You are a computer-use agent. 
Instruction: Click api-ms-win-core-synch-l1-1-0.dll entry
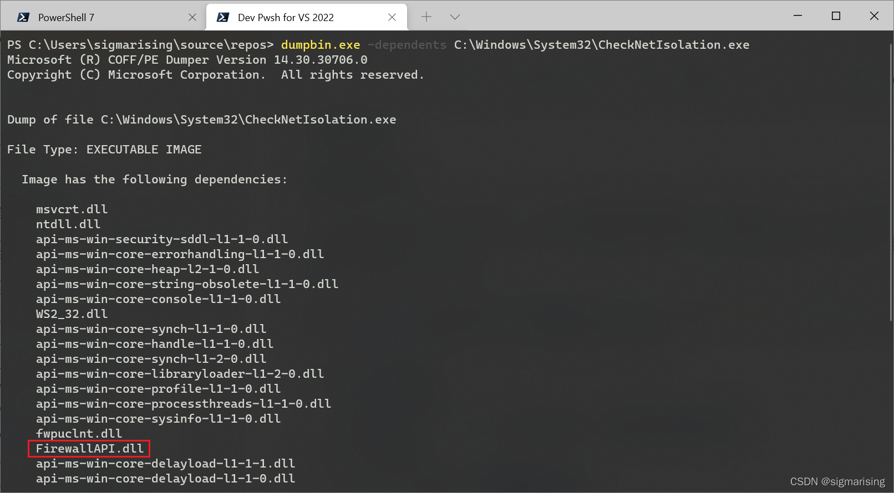(x=151, y=329)
